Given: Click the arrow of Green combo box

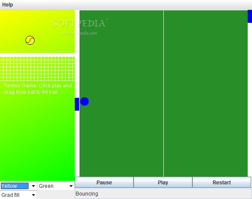Looking at the screenshot, I should pos(71,186).
